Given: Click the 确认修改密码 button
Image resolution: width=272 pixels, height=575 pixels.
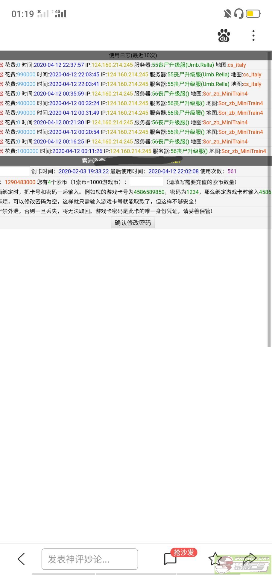Looking at the screenshot, I should pyautogui.click(x=133, y=223).
